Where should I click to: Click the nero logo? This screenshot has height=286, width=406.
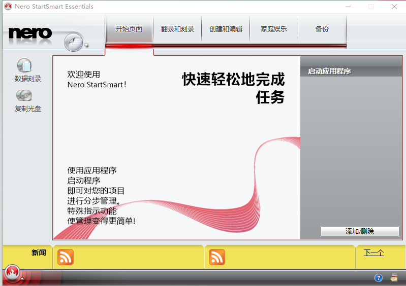pyautogui.click(x=30, y=33)
